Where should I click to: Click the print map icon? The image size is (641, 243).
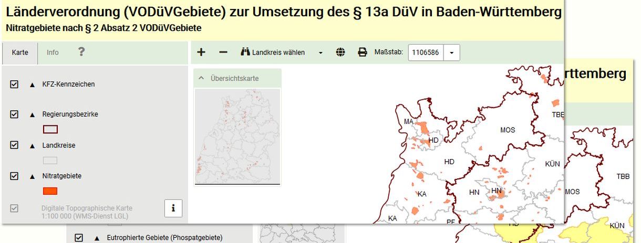click(x=363, y=52)
